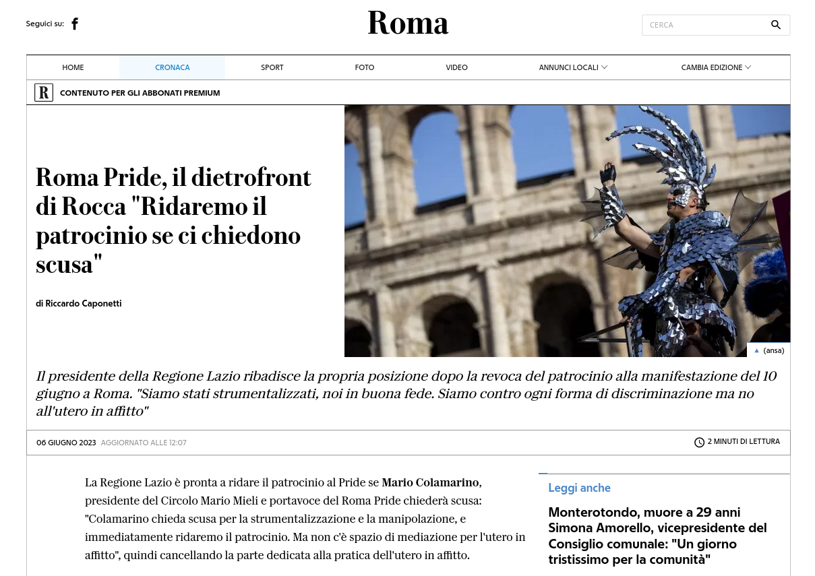The height and width of the screenshot is (576, 815).
Task: Expand the Annunci Locali dropdown
Action: [x=573, y=67]
